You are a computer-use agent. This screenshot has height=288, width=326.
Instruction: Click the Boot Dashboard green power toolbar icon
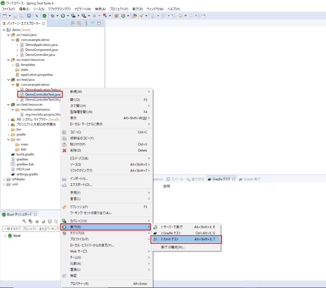[45, 16]
